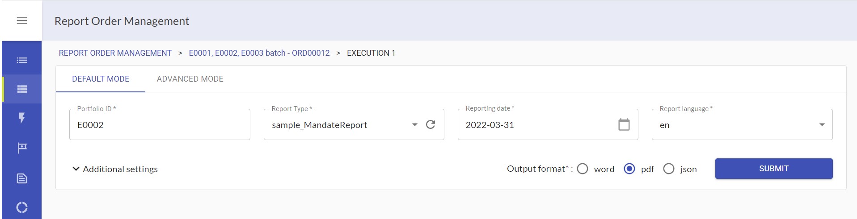Open the Report language dropdown

(x=822, y=124)
